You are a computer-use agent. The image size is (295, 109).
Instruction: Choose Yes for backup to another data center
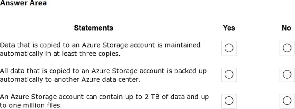(229, 75)
